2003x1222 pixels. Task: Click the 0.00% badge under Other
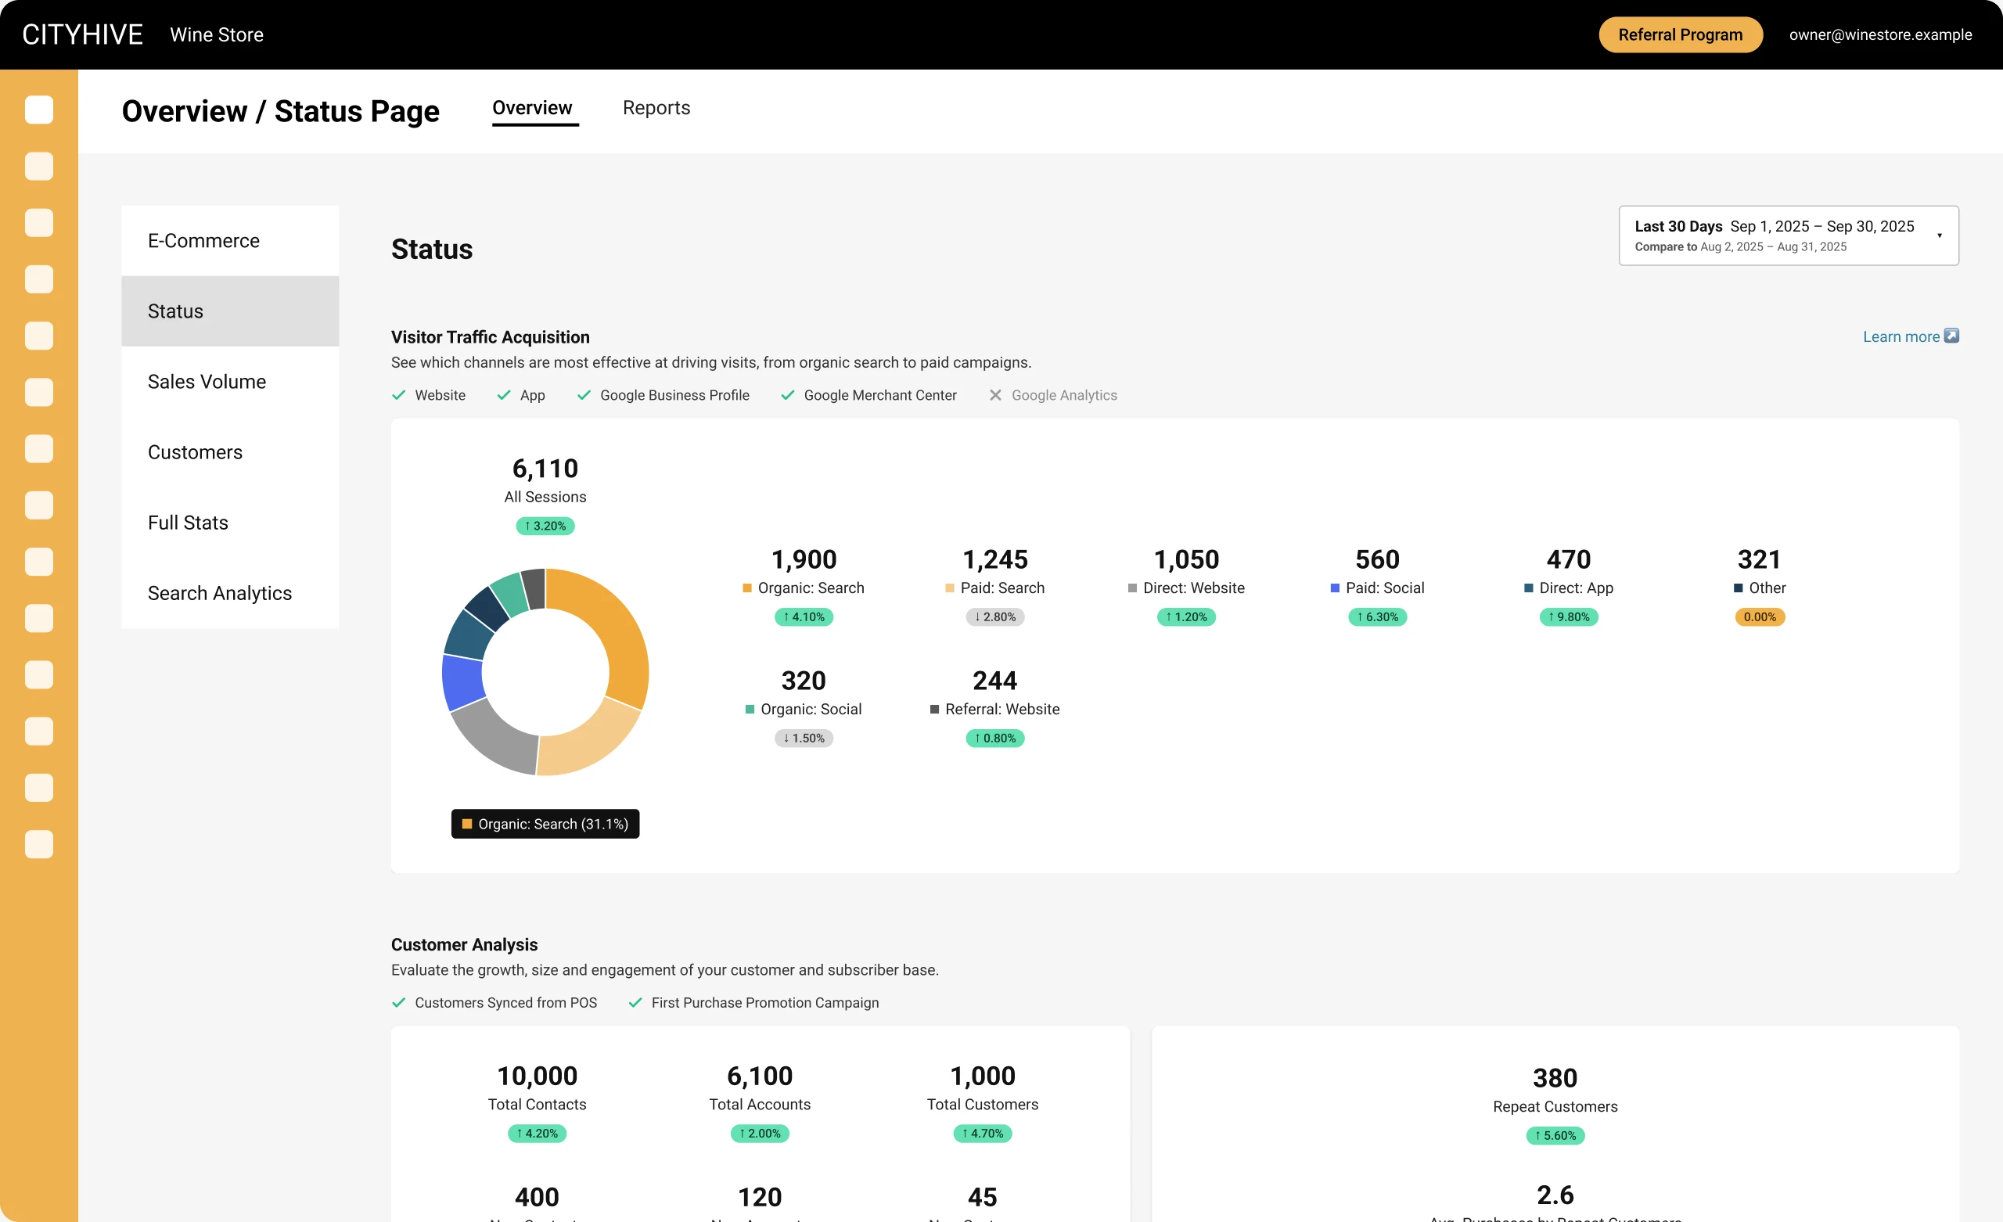(x=1760, y=617)
